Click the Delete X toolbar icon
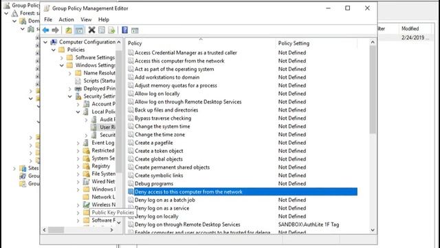 [x=91, y=30]
